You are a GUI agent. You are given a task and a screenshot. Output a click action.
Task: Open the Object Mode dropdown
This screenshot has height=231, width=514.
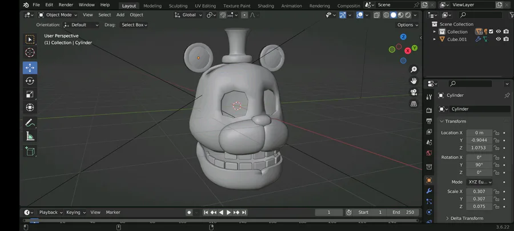(58, 15)
